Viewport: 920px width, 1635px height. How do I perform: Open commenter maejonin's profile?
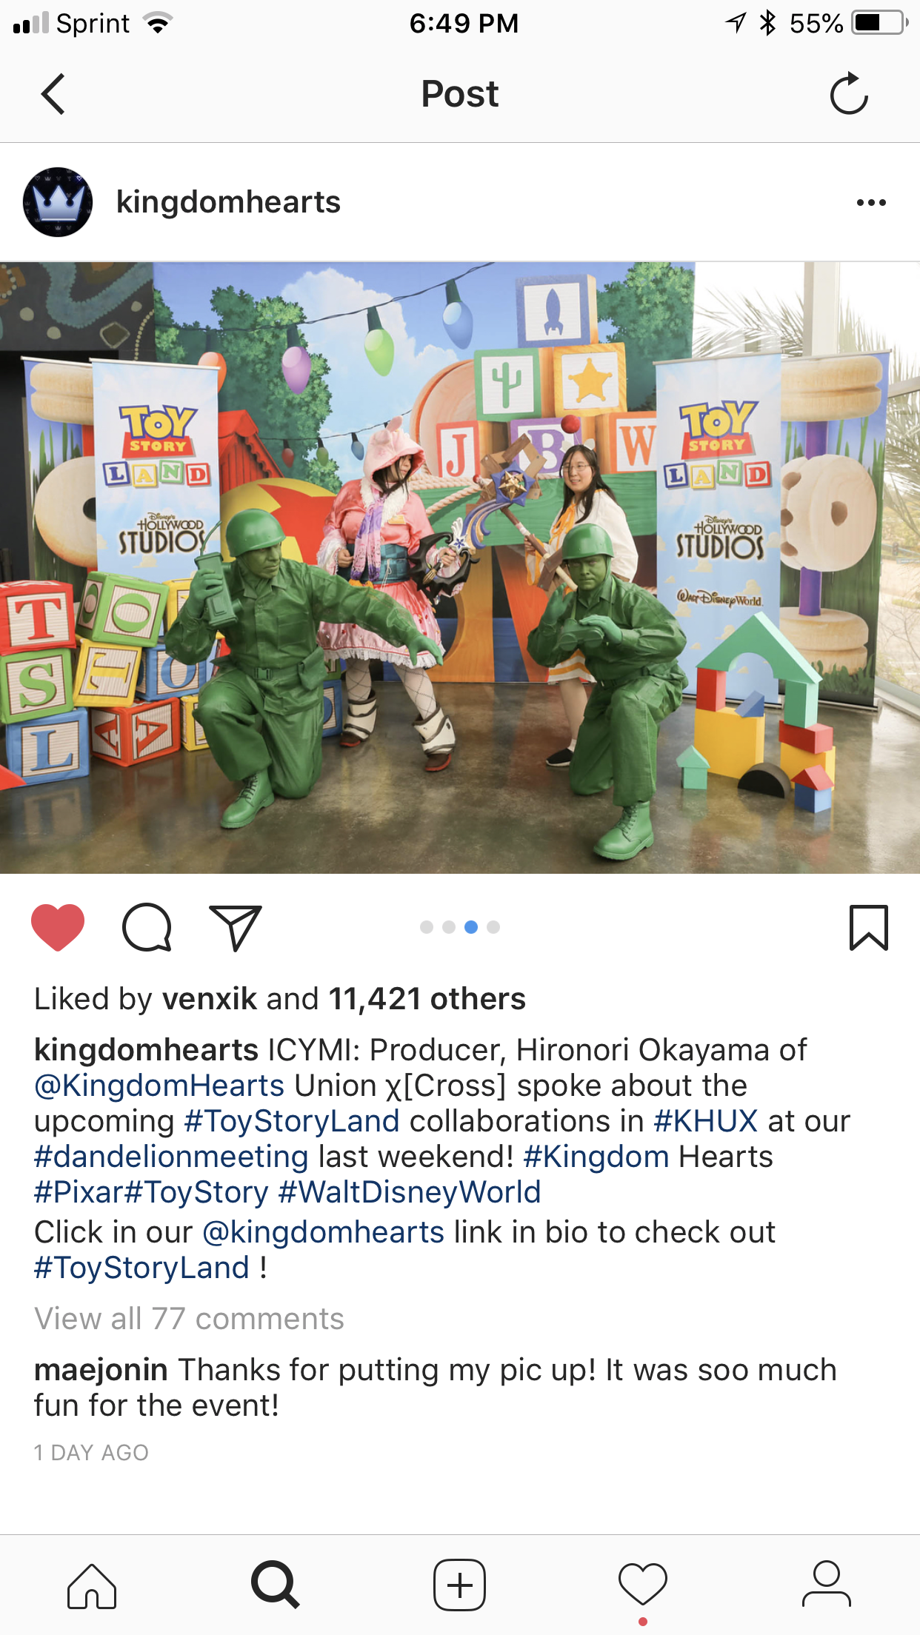pos(101,1370)
